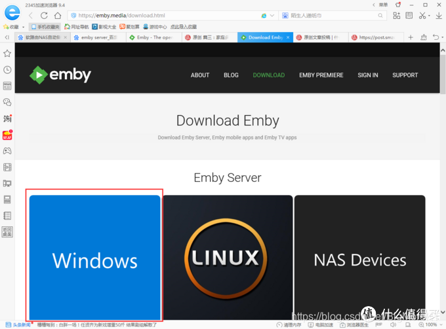Viewport: 446px width, 329px height.
Task: Open sidebar history clock icon
Action: 7,70
